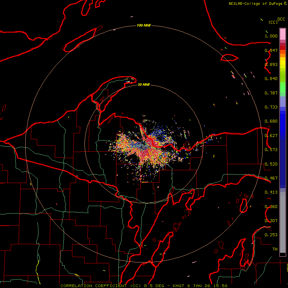Select the 0.253 scale value
The height and width of the screenshot is (288, 288).
point(271,235)
